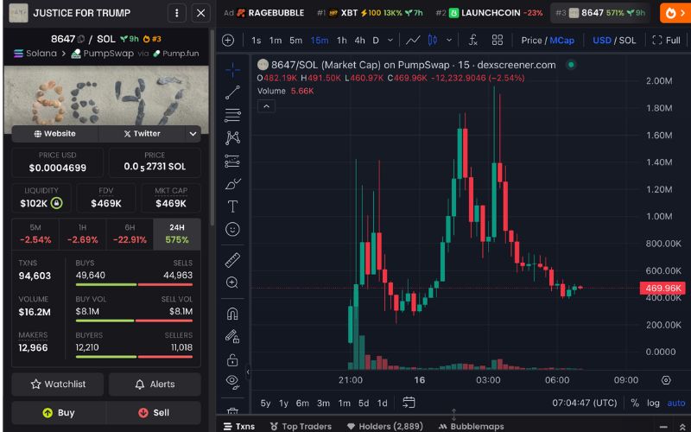The height and width of the screenshot is (432, 691).
Task: Select the crosshair cursor tool
Action: point(232,70)
